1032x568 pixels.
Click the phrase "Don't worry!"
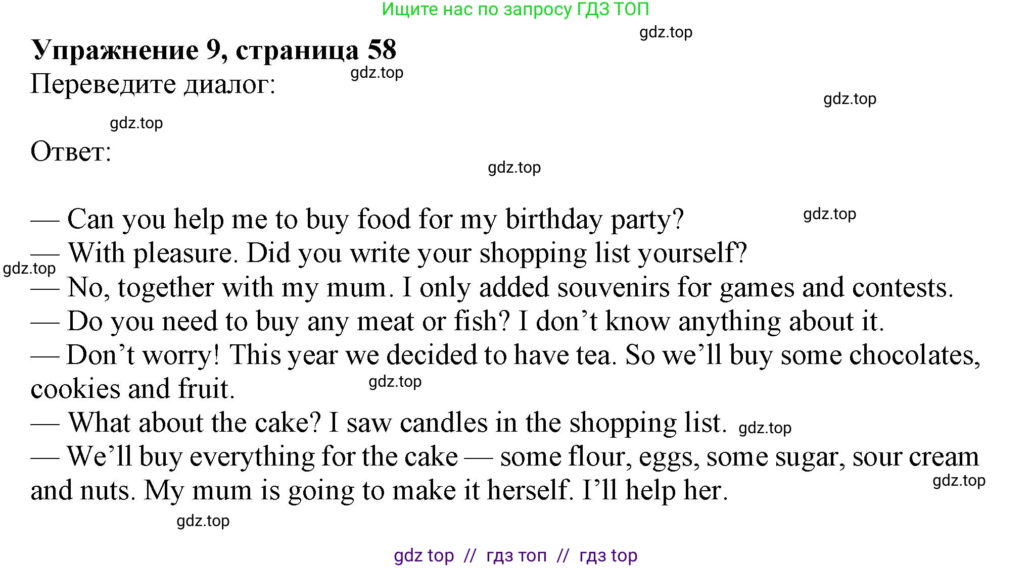click(143, 355)
